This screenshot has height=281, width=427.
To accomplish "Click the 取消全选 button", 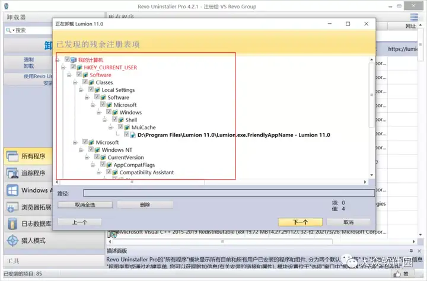I will [x=85, y=205].
